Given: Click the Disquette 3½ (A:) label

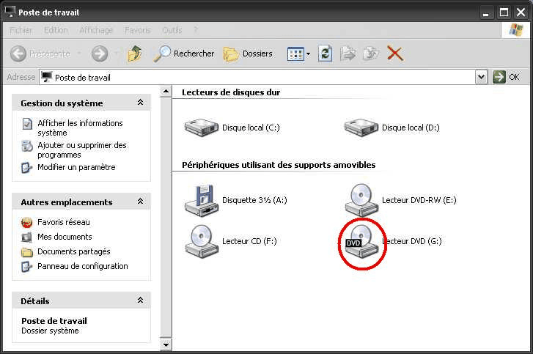Looking at the screenshot, I should 254,200.
